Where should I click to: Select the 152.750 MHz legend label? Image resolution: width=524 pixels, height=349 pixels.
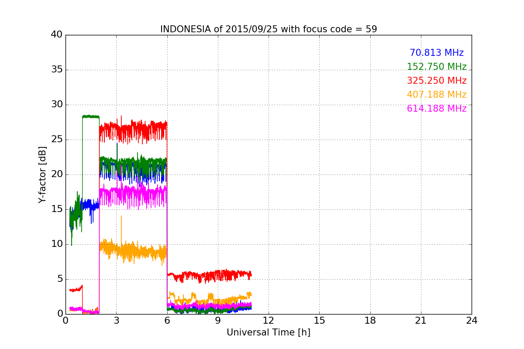click(x=437, y=67)
